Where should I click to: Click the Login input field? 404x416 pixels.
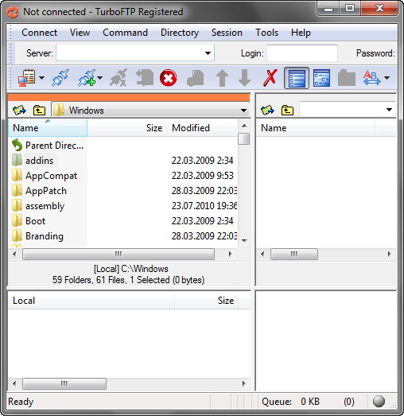tap(302, 53)
